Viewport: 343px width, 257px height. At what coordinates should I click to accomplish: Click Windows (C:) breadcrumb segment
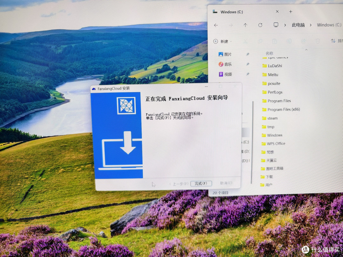click(329, 25)
